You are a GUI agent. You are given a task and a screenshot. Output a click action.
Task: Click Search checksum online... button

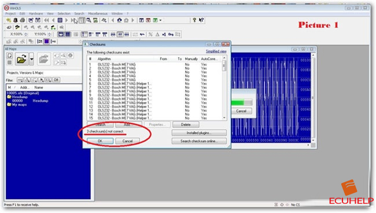(199, 141)
